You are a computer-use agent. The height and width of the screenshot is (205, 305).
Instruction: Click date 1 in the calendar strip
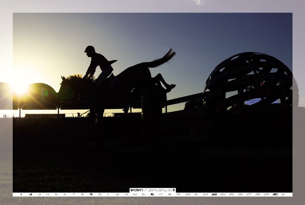tap(21, 194)
